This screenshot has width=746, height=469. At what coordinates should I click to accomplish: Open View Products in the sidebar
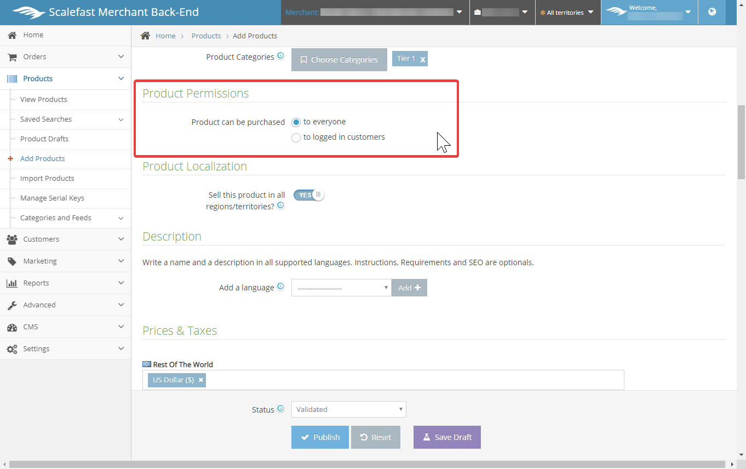pyautogui.click(x=44, y=100)
